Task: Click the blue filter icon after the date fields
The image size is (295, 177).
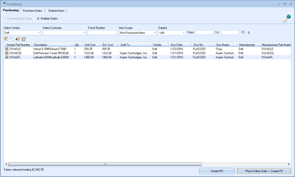Action: coord(243,33)
